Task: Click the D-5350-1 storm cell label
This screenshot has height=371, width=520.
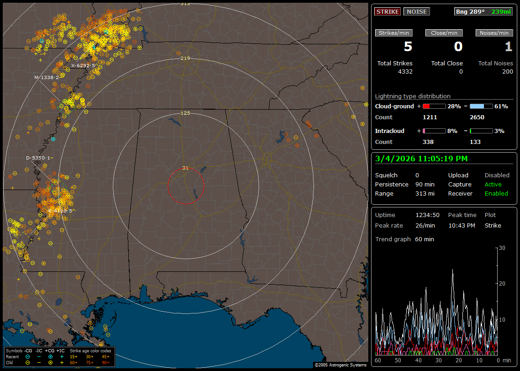Action: [39, 158]
